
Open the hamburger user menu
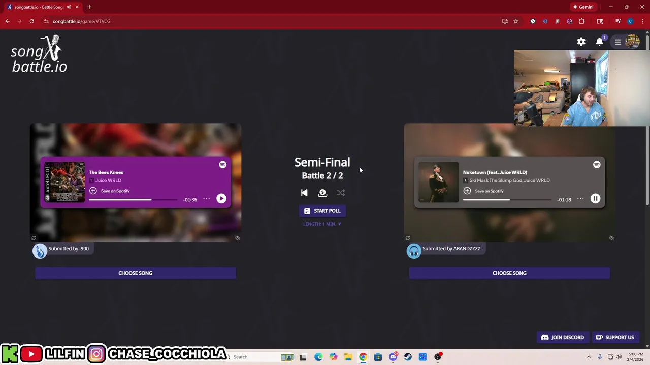[618, 42]
